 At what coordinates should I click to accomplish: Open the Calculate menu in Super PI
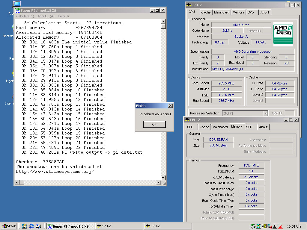pyautogui.click(x=25, y=16)
